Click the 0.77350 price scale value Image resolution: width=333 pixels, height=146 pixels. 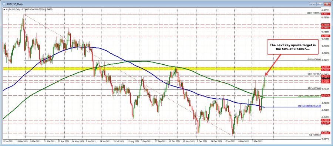325,46
